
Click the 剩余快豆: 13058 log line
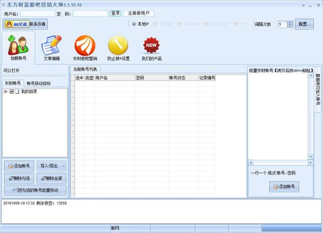[35, 203]
